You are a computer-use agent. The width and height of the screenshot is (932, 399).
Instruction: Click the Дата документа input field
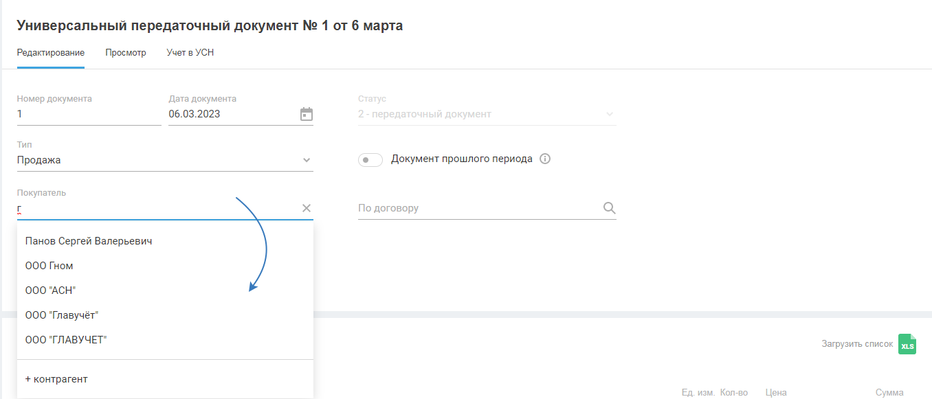[230, 115]
